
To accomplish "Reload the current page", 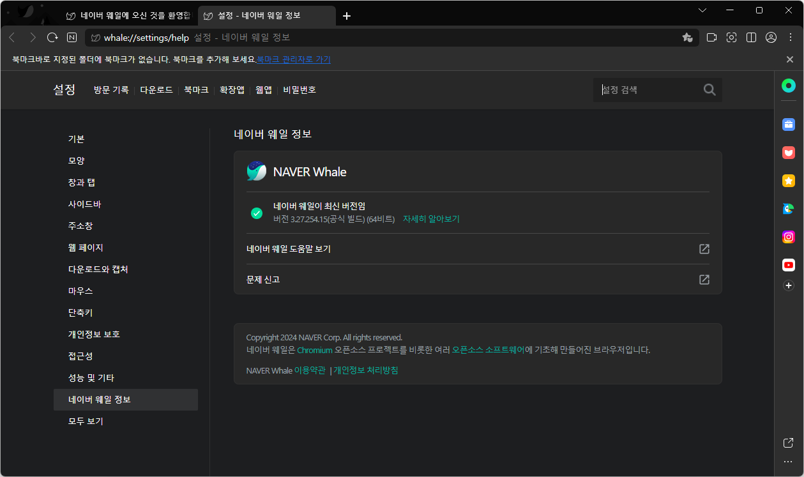I will coord(52,38).
